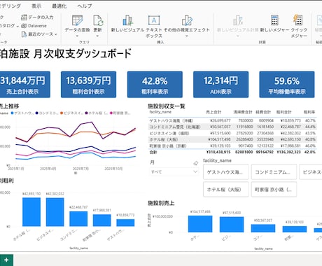Screen dimensions: 322x266
Task: Sort table by 経費合計 column header
Action: pyautogui.click(x=263, y=112)
